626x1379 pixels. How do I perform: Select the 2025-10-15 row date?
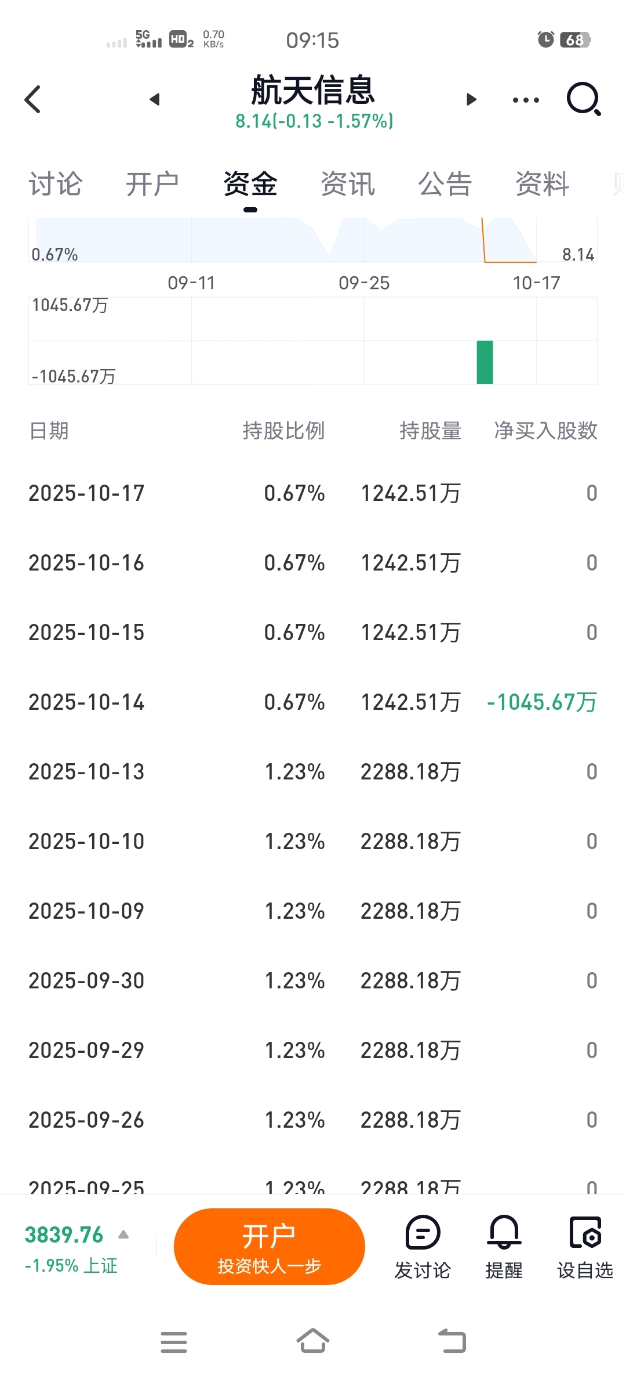click(x=86, y=633)
